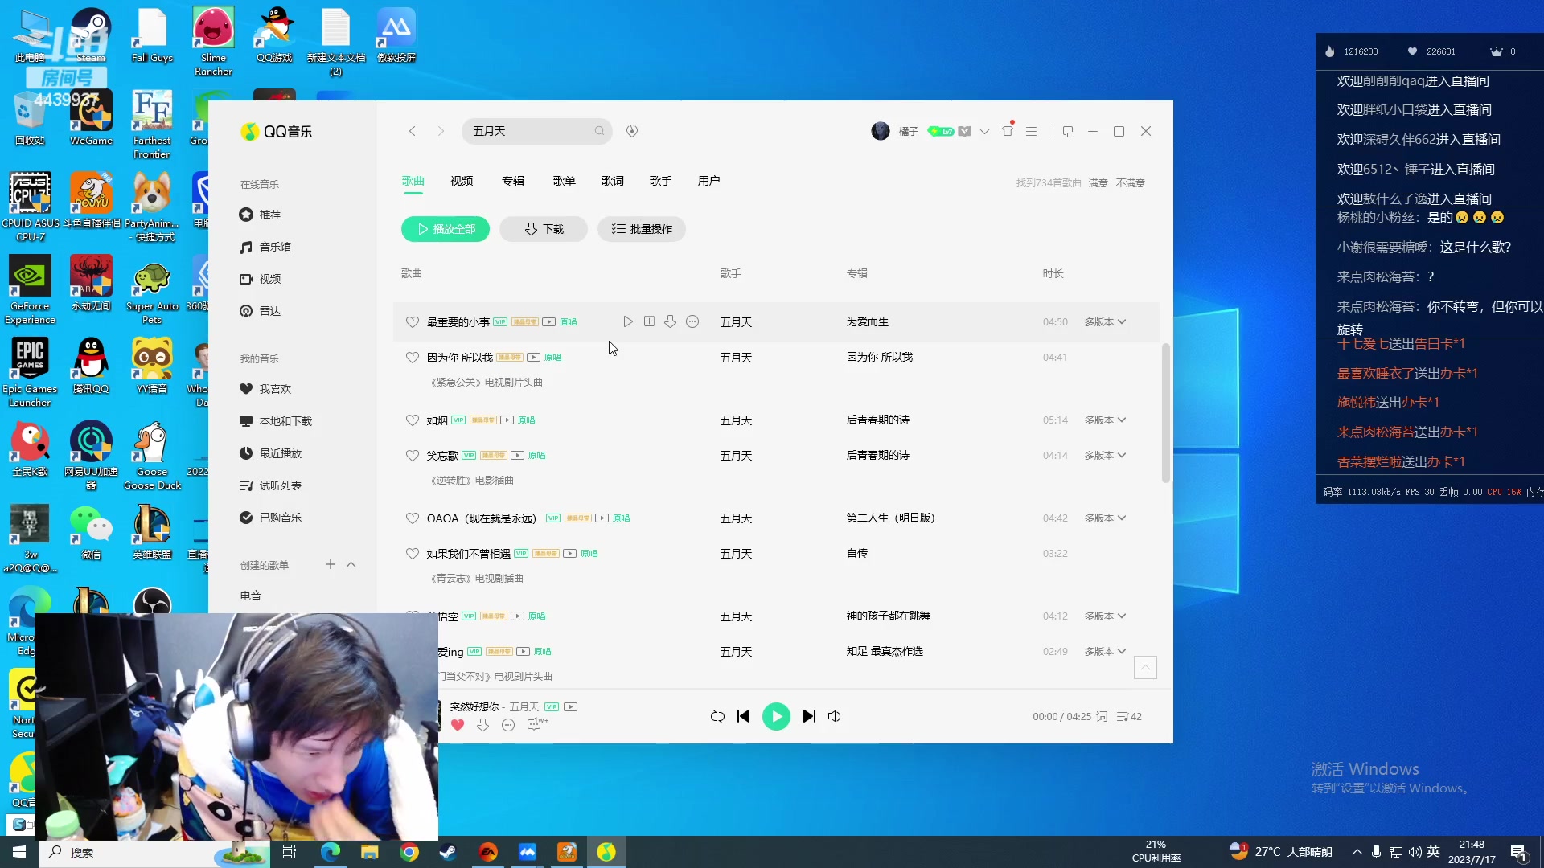Viewport: 1544px width, 868px height.
Task: Expand 多版本 for 如烟
Action: [x=1105, y=420]
